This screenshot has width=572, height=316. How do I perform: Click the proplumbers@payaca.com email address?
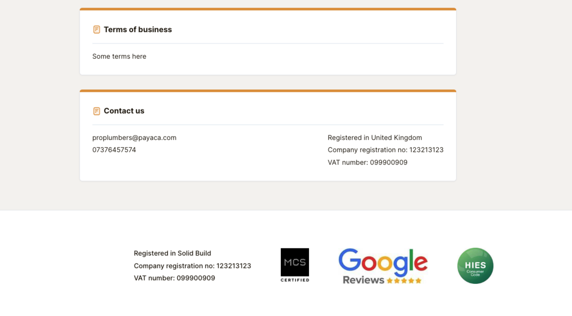(x=134, y=138)
